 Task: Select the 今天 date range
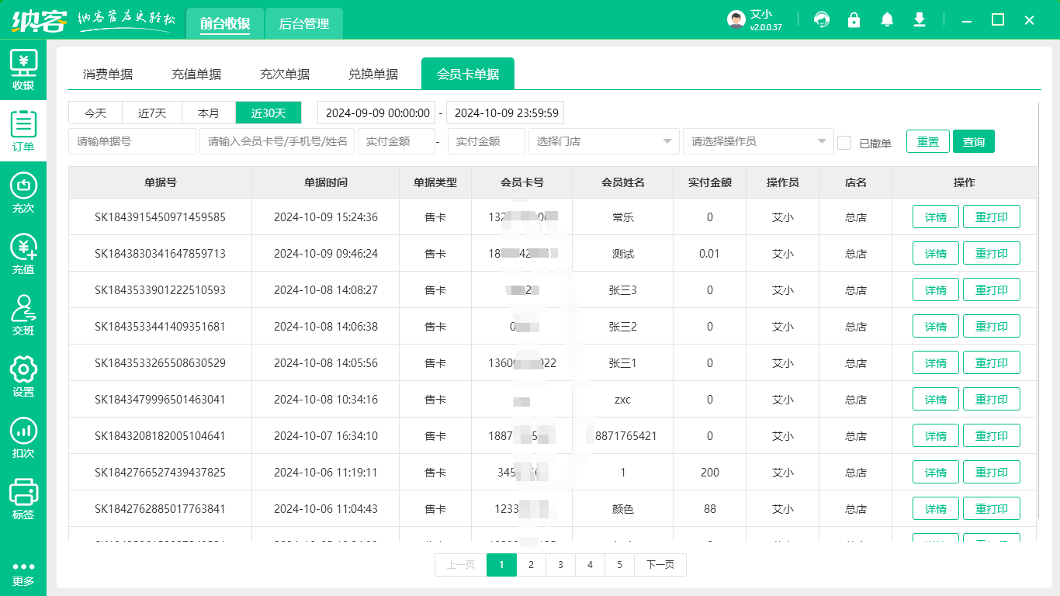point(96,113)
